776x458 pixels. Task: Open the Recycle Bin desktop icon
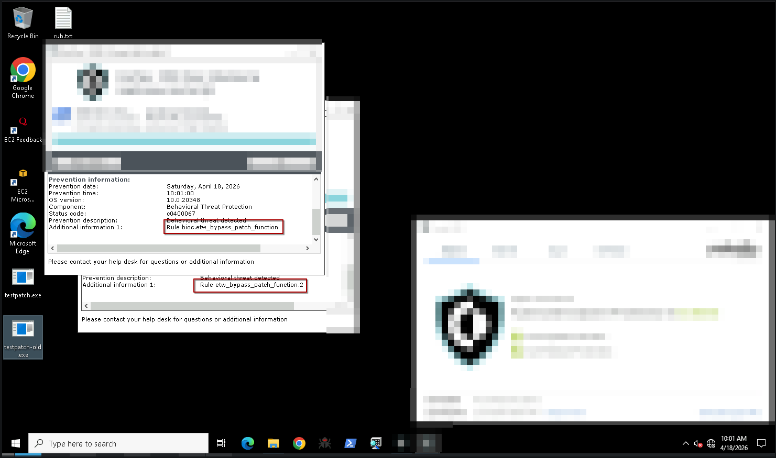(23, 23)
